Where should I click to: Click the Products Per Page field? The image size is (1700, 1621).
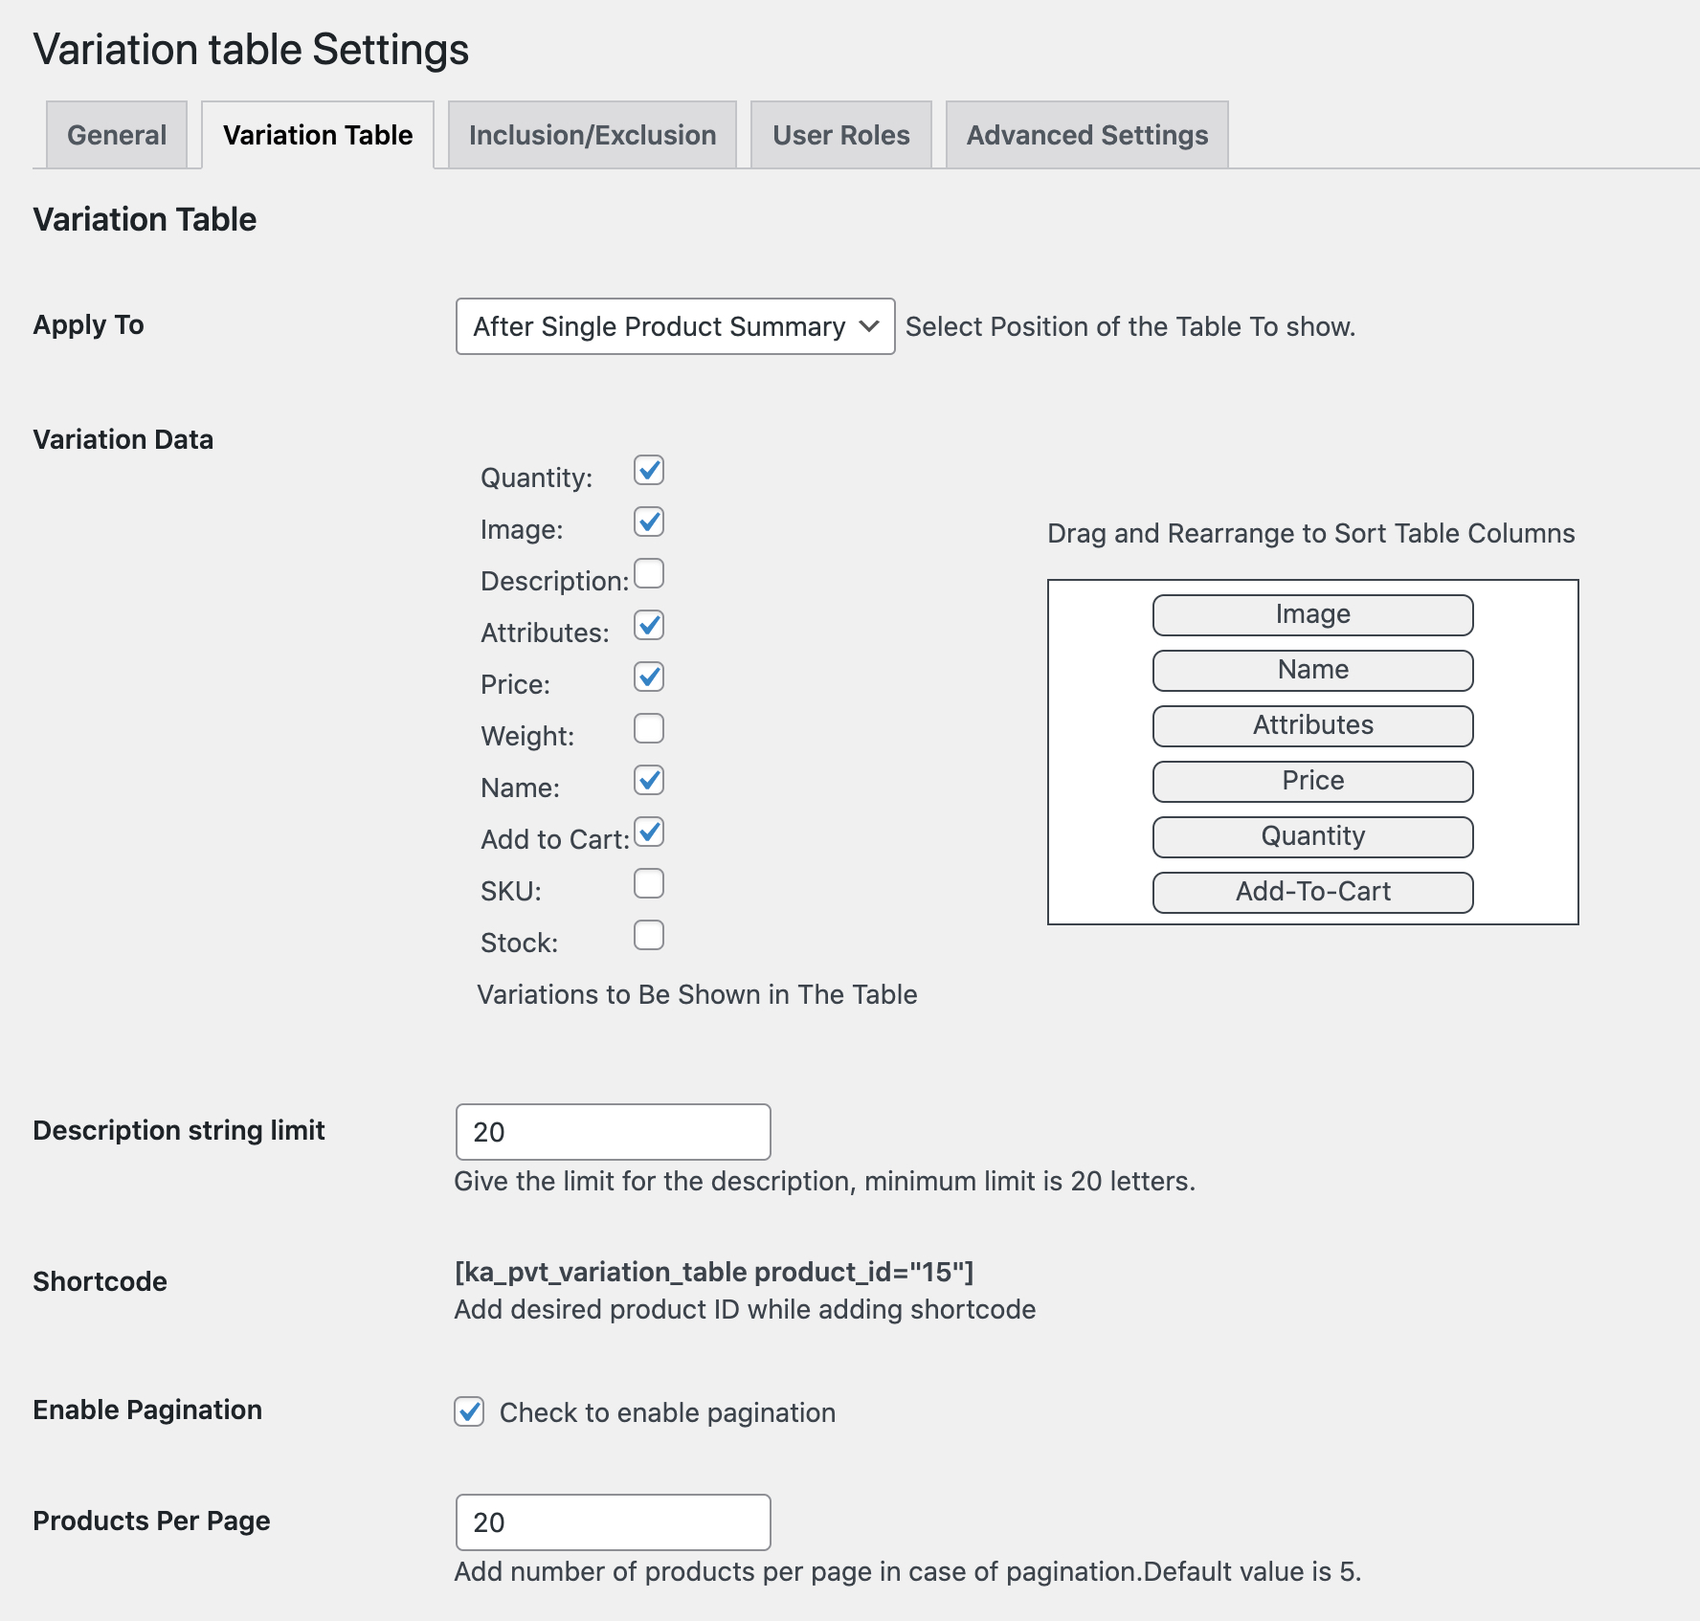pos(613,1521)
